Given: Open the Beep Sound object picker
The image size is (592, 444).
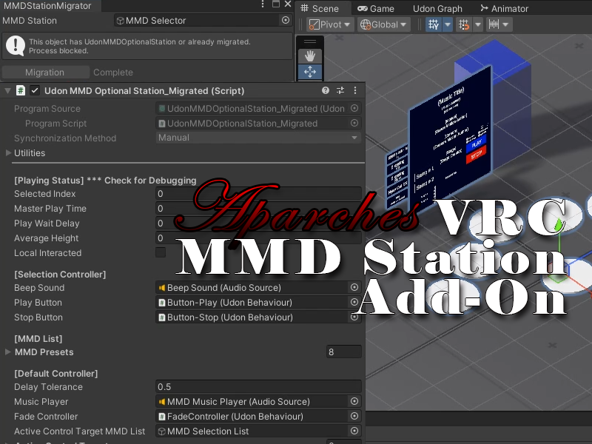Looking at the screenshot, I should (354, 288).
